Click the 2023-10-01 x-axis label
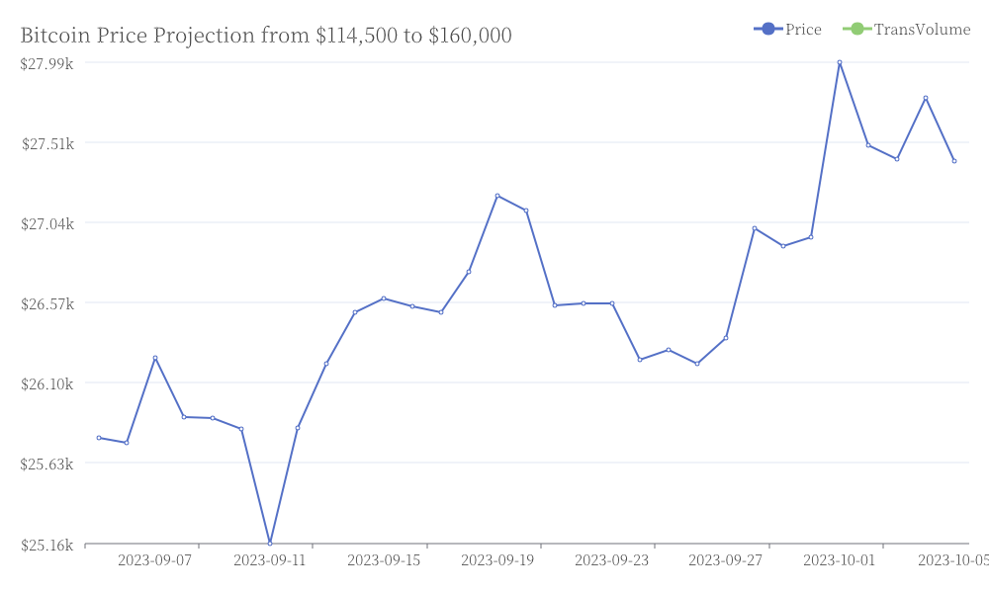Viewport: 989px width, 593px height. point(839,560)
